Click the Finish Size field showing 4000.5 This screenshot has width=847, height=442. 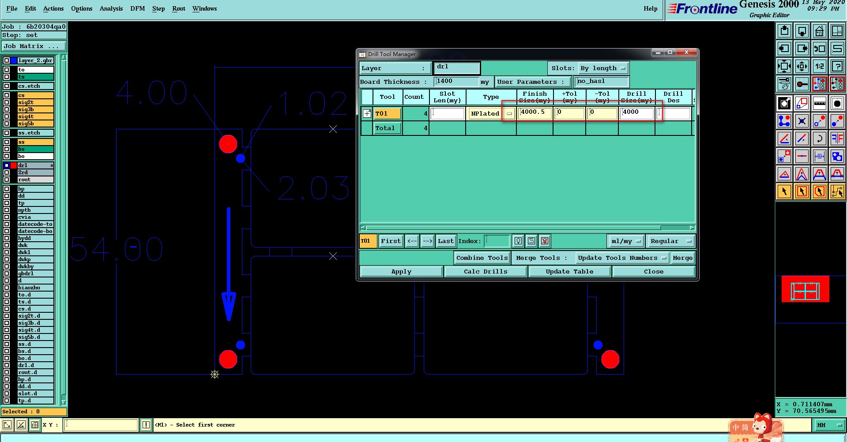(x=535, y=113)
